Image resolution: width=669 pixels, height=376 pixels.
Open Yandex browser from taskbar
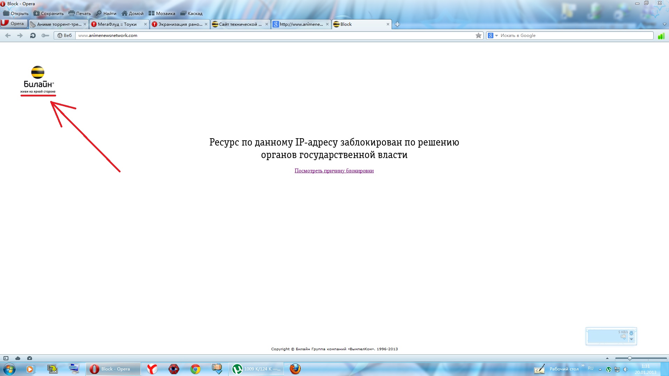click(152, 369)
